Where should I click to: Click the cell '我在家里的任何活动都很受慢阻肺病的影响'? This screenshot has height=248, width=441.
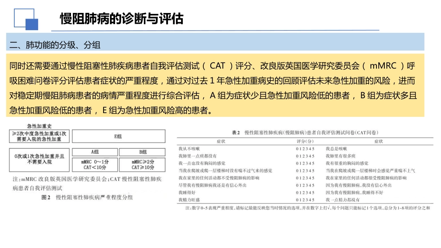pyautogui.click(x=366, y=178)
